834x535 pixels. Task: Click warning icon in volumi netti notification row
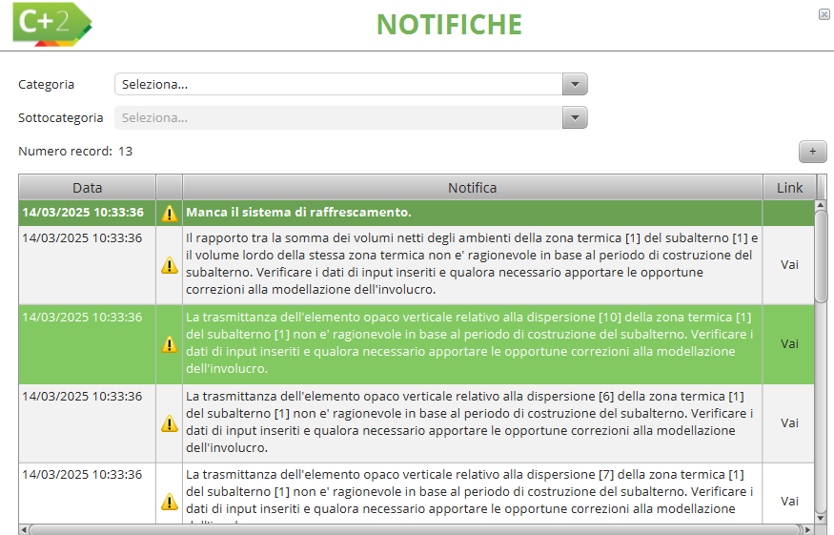(x=169, y=265)
